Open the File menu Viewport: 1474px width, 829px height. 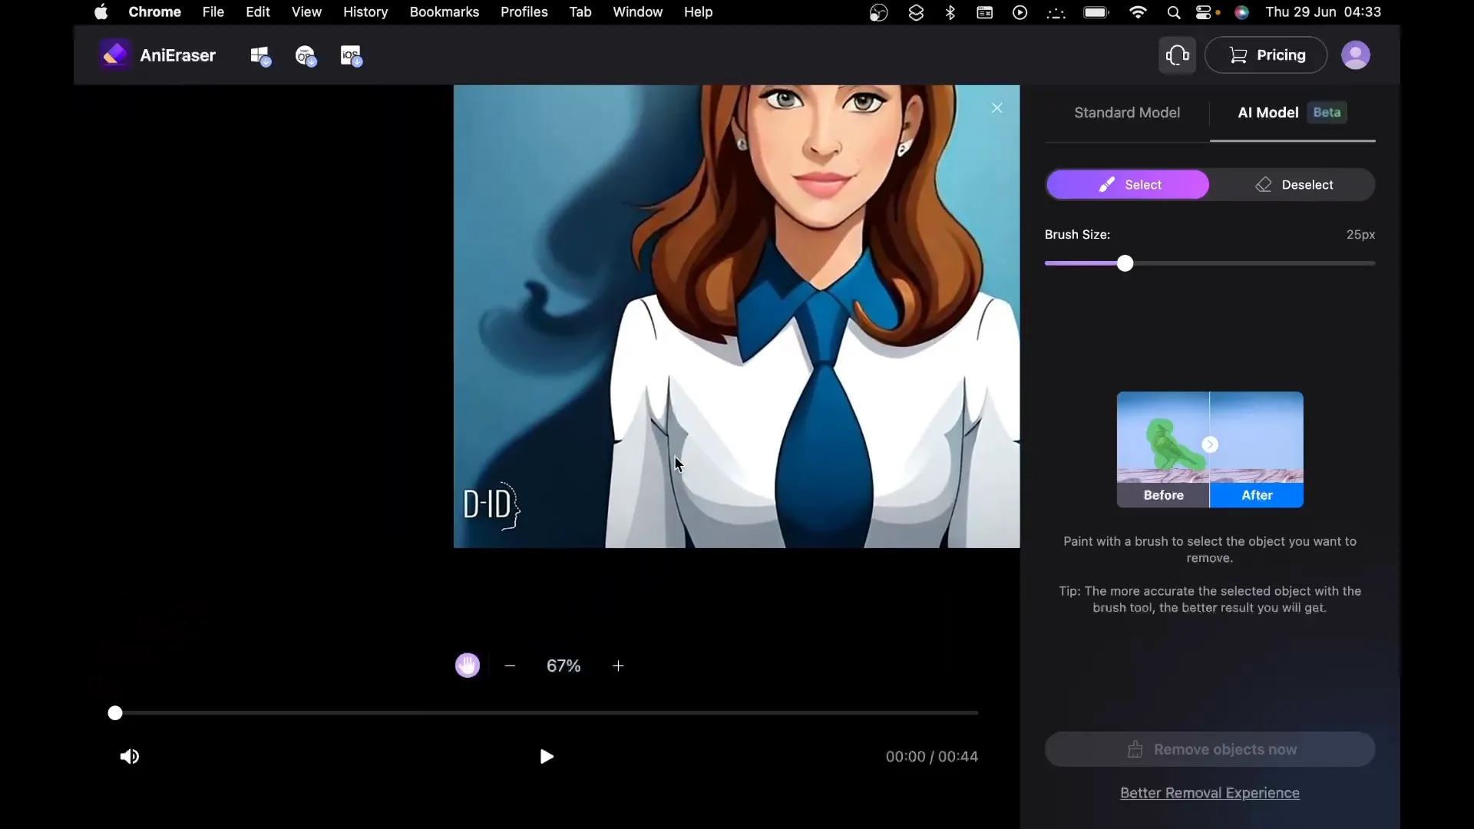pos(213,12)
